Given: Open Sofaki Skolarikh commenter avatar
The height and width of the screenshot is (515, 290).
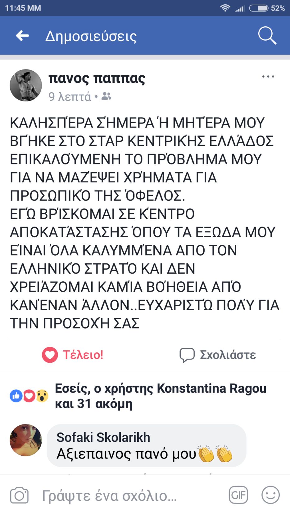Looking at the screenshot, I should pyautogui.click(x=26, y=440).
